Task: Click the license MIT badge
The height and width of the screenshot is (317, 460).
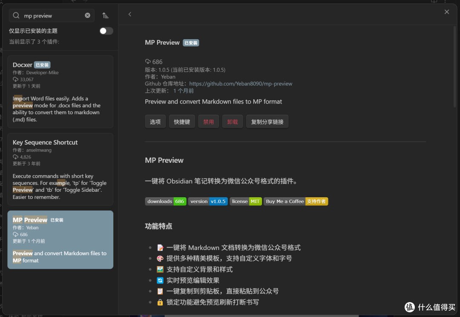Action: pos(246,202)
